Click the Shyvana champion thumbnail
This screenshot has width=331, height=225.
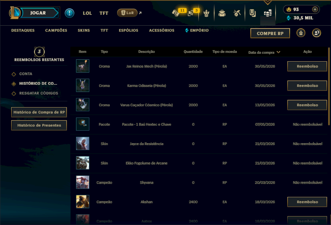click(82, 182)
